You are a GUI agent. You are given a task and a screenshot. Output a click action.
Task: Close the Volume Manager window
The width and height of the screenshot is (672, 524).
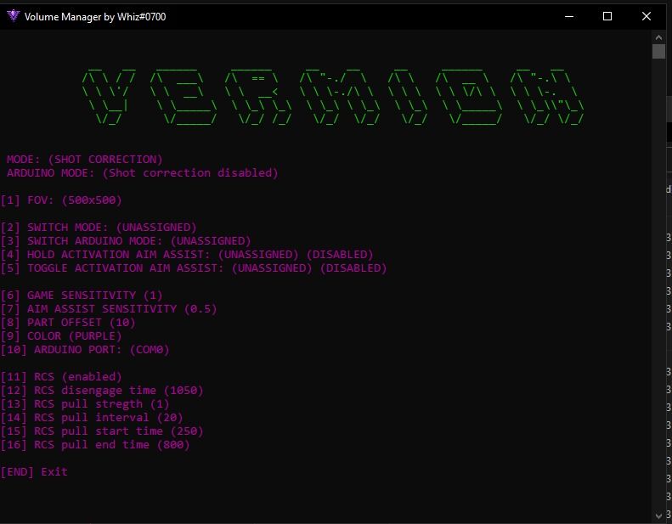pos(647,16)
